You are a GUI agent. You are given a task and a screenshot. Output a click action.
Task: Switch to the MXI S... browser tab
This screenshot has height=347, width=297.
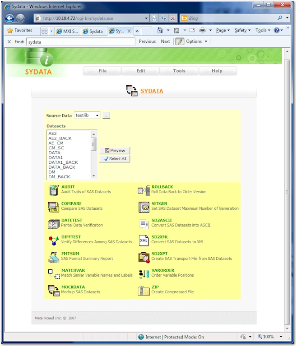point(68,32)
